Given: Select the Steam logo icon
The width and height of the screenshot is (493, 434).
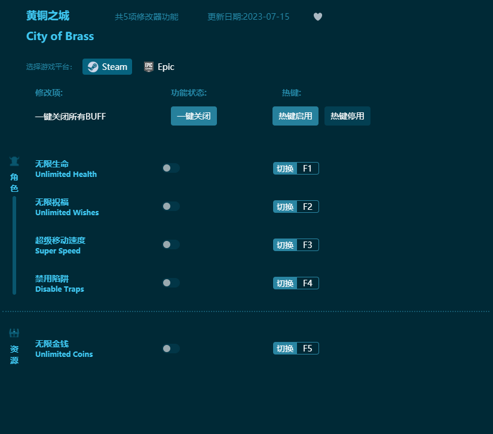Looking at the screenshot, I should point(93,66).
